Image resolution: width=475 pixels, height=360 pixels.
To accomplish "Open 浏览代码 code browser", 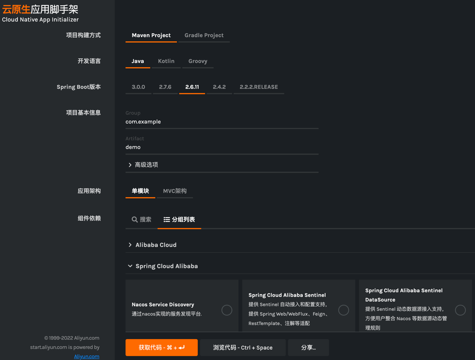I will (243, 348).
